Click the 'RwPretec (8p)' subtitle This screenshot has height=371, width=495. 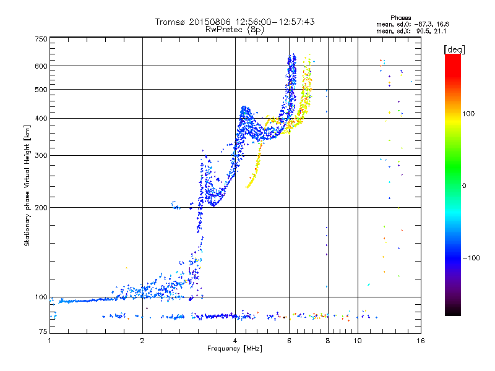(235, 30)
